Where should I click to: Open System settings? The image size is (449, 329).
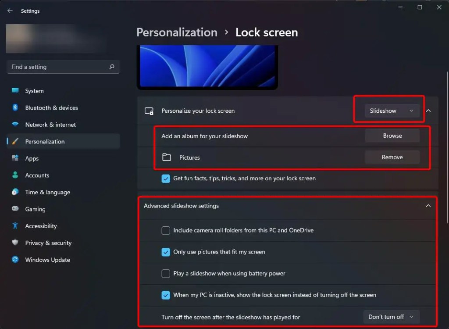click(x=63, y=91)
